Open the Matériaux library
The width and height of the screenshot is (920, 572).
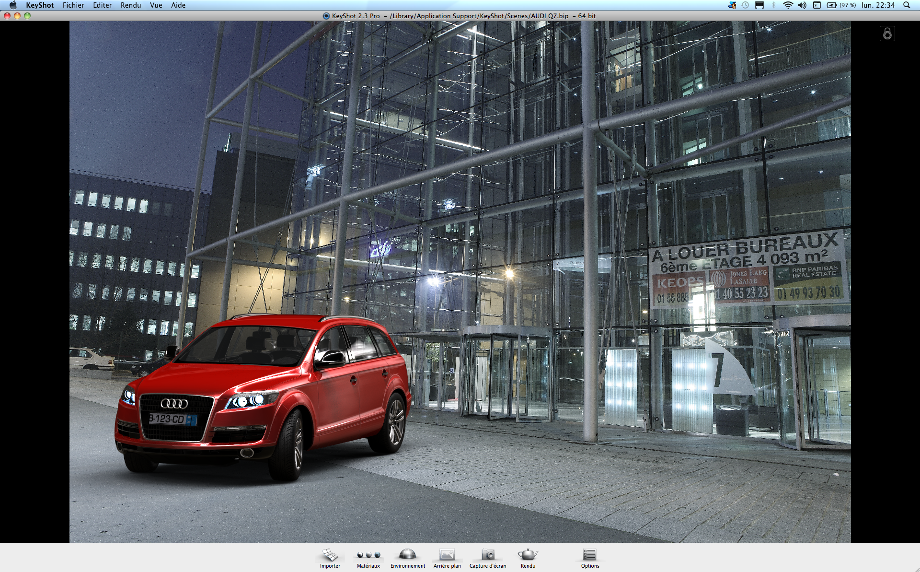click(368, 556)
